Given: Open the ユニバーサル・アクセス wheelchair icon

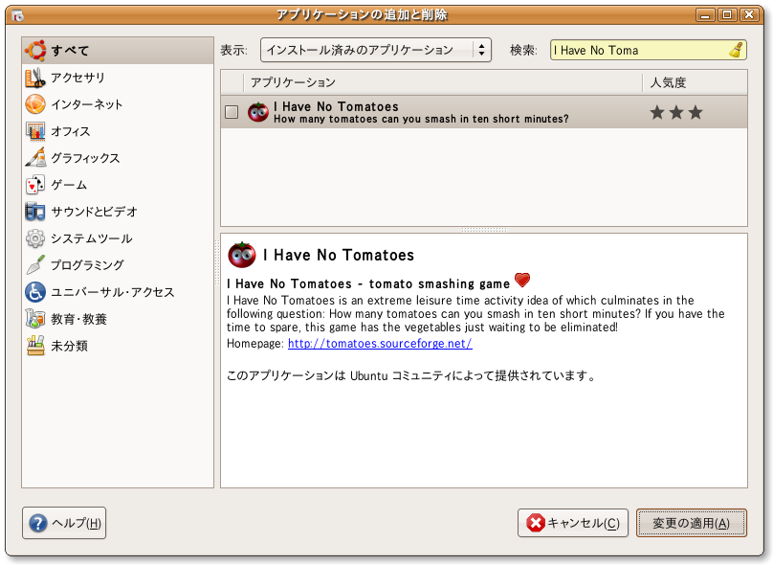Looking at the screenshot, I should point(35,292).
